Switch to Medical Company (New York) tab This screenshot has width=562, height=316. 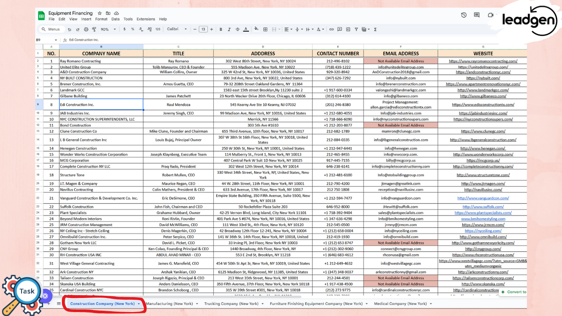[x=400, y=304]
